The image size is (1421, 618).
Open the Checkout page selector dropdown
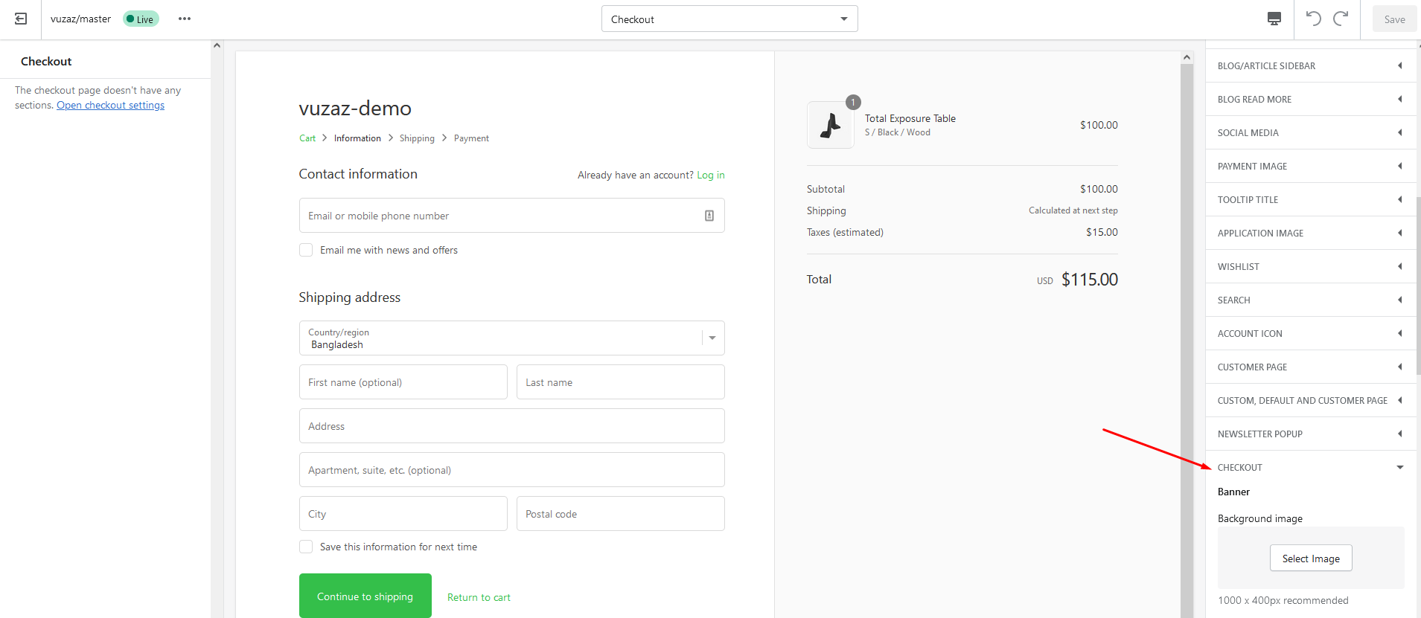(x=729, y=19)
